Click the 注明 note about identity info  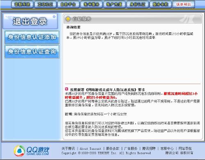coord(96,114)
